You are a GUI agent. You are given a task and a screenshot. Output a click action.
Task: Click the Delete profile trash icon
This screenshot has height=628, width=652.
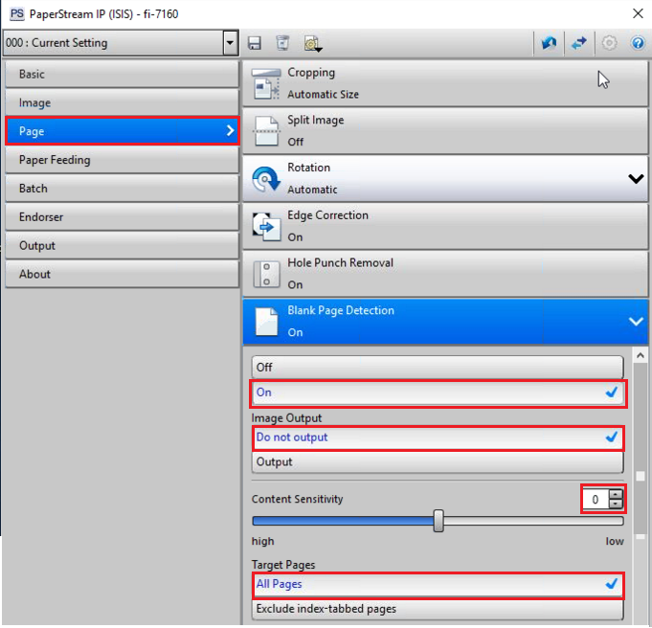coord(282,43)
